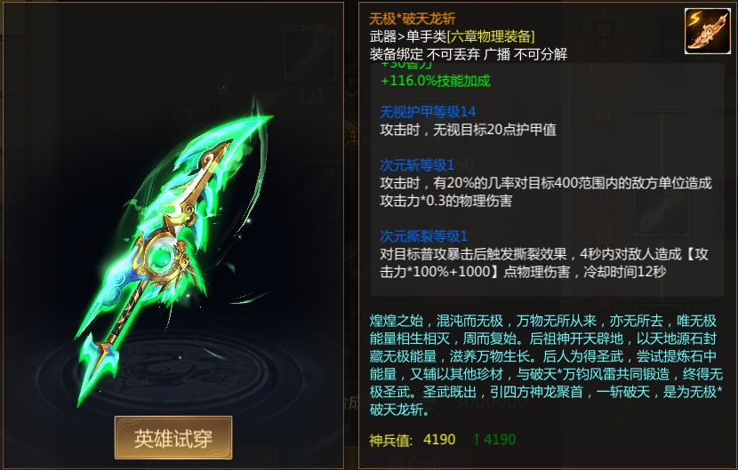Click the green up arrow beside 4190
738x470 pixels.
(477, 440)
